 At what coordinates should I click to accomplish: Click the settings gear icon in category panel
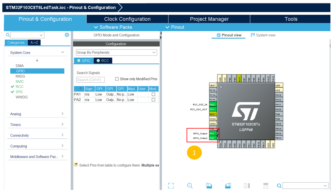click(x=67, y=35)
